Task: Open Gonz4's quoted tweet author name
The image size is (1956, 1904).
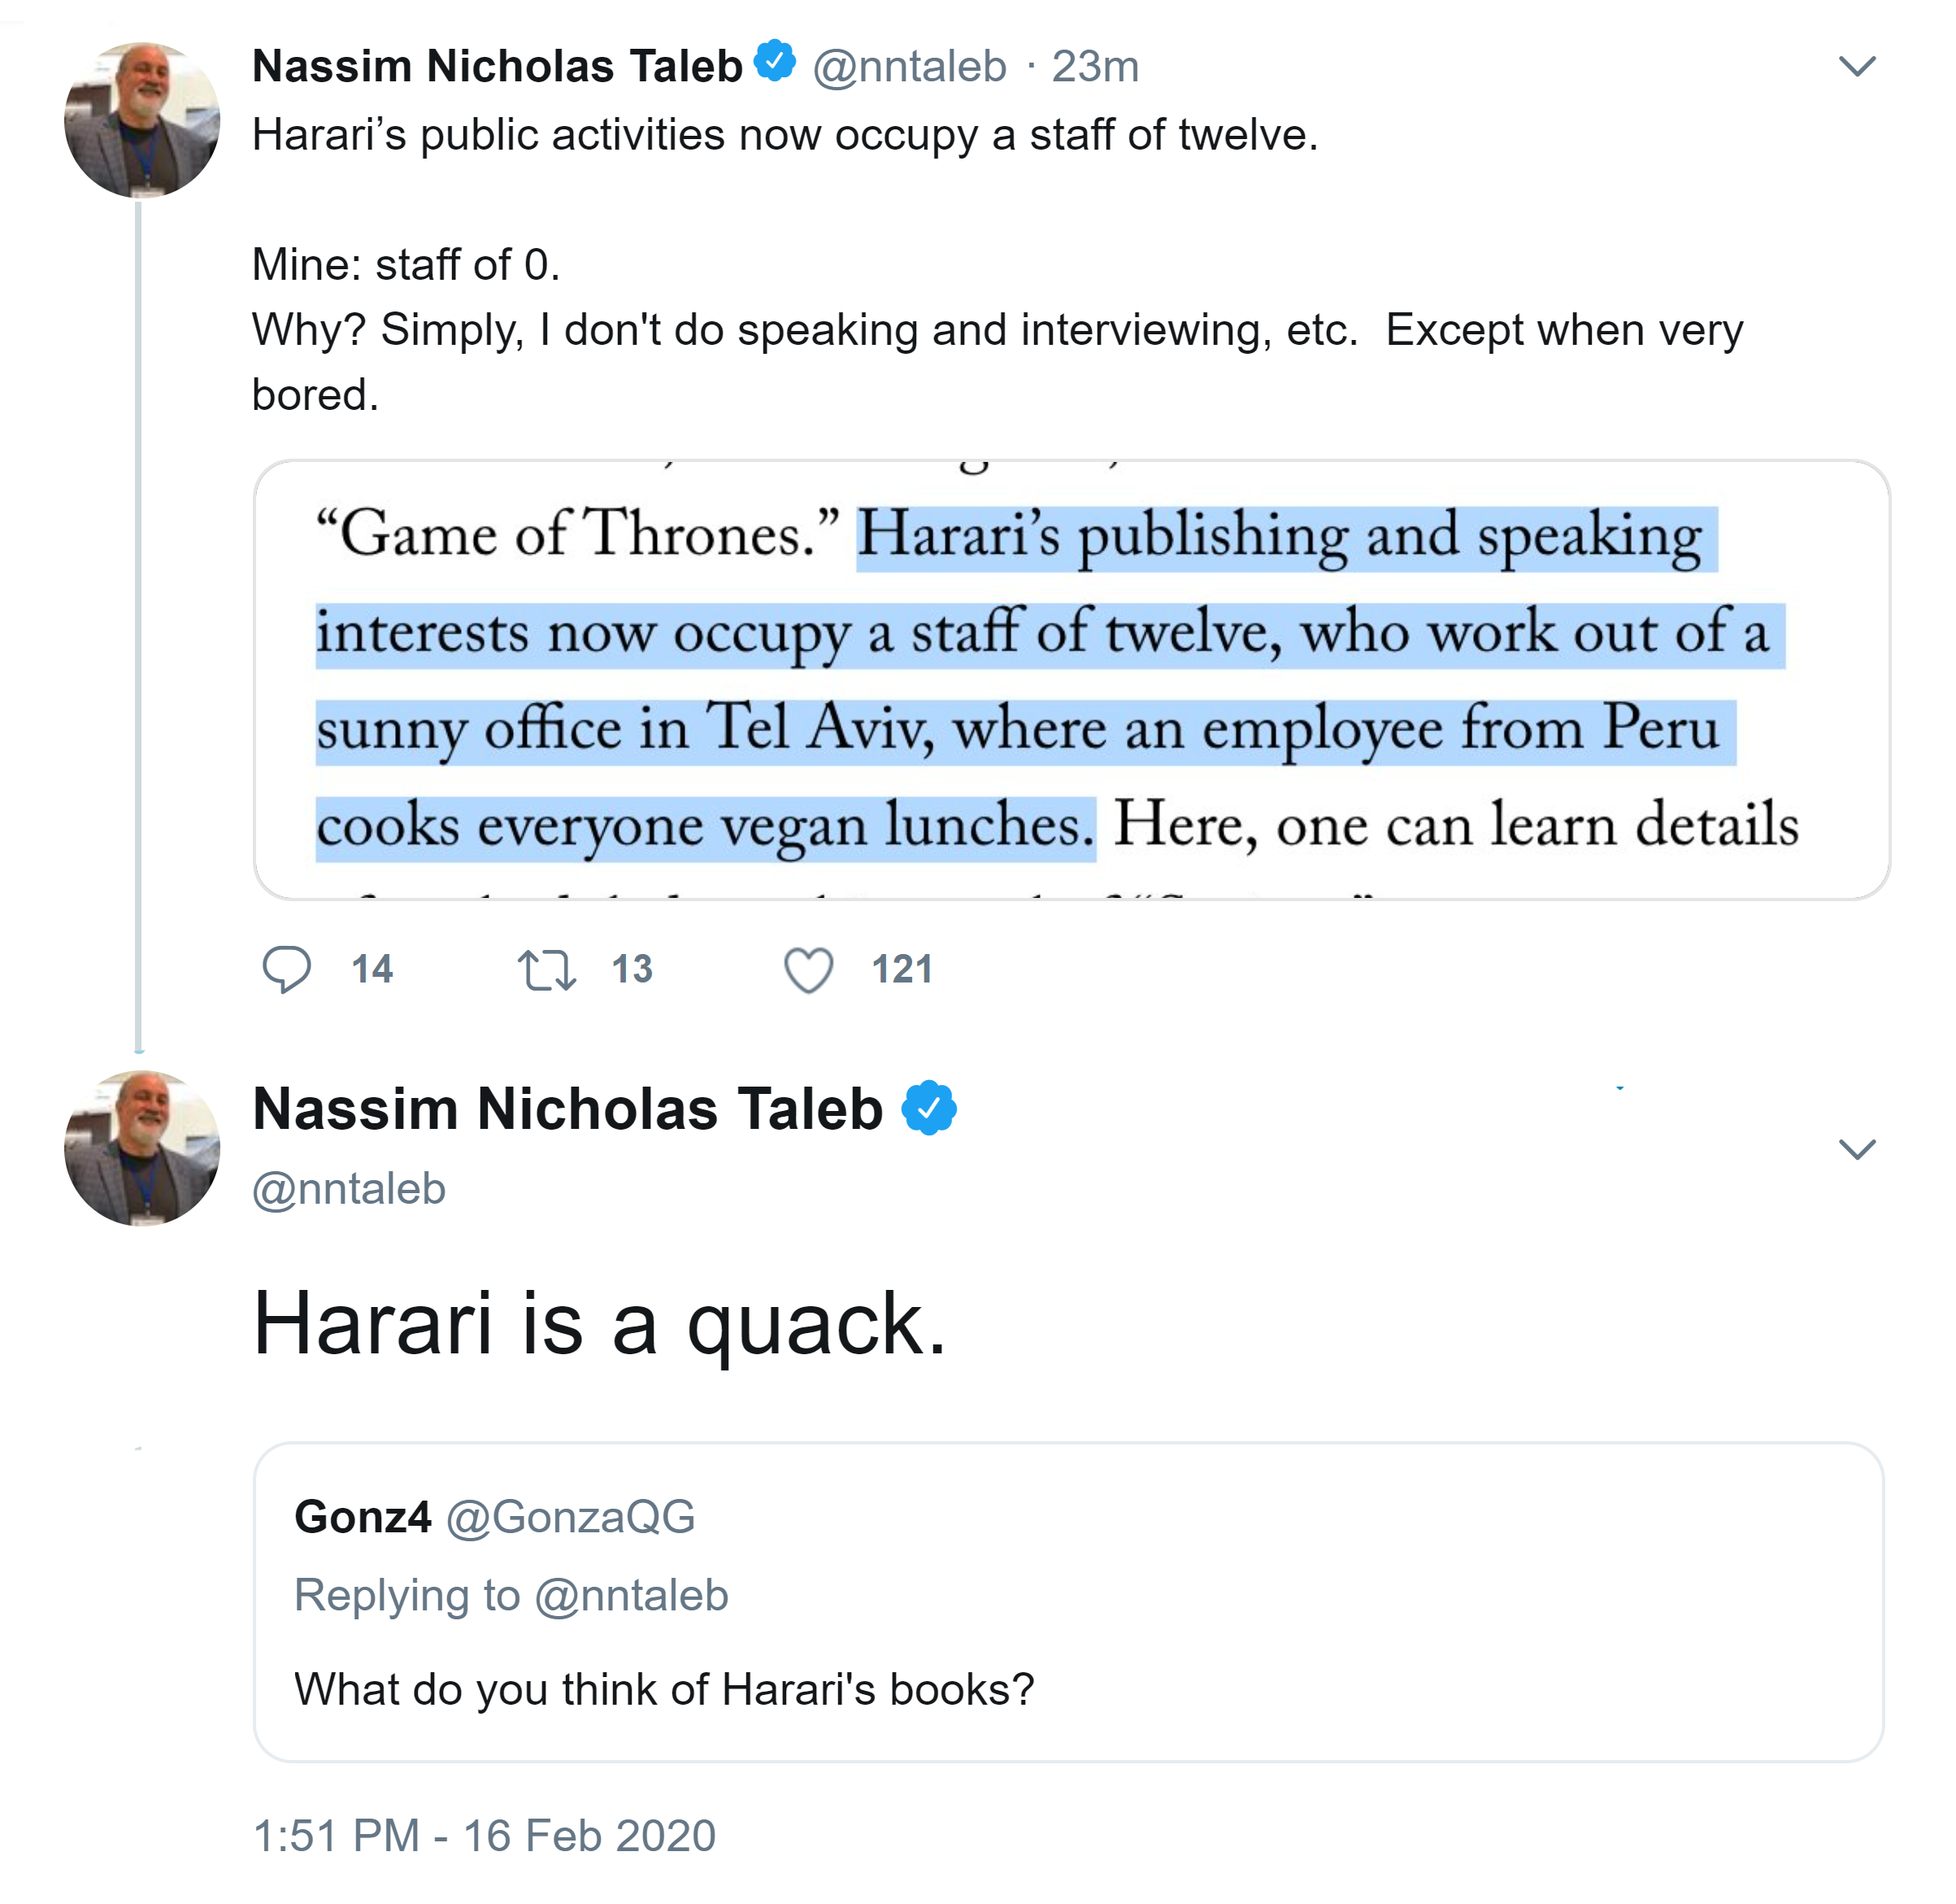Action: click(363, 1517)
